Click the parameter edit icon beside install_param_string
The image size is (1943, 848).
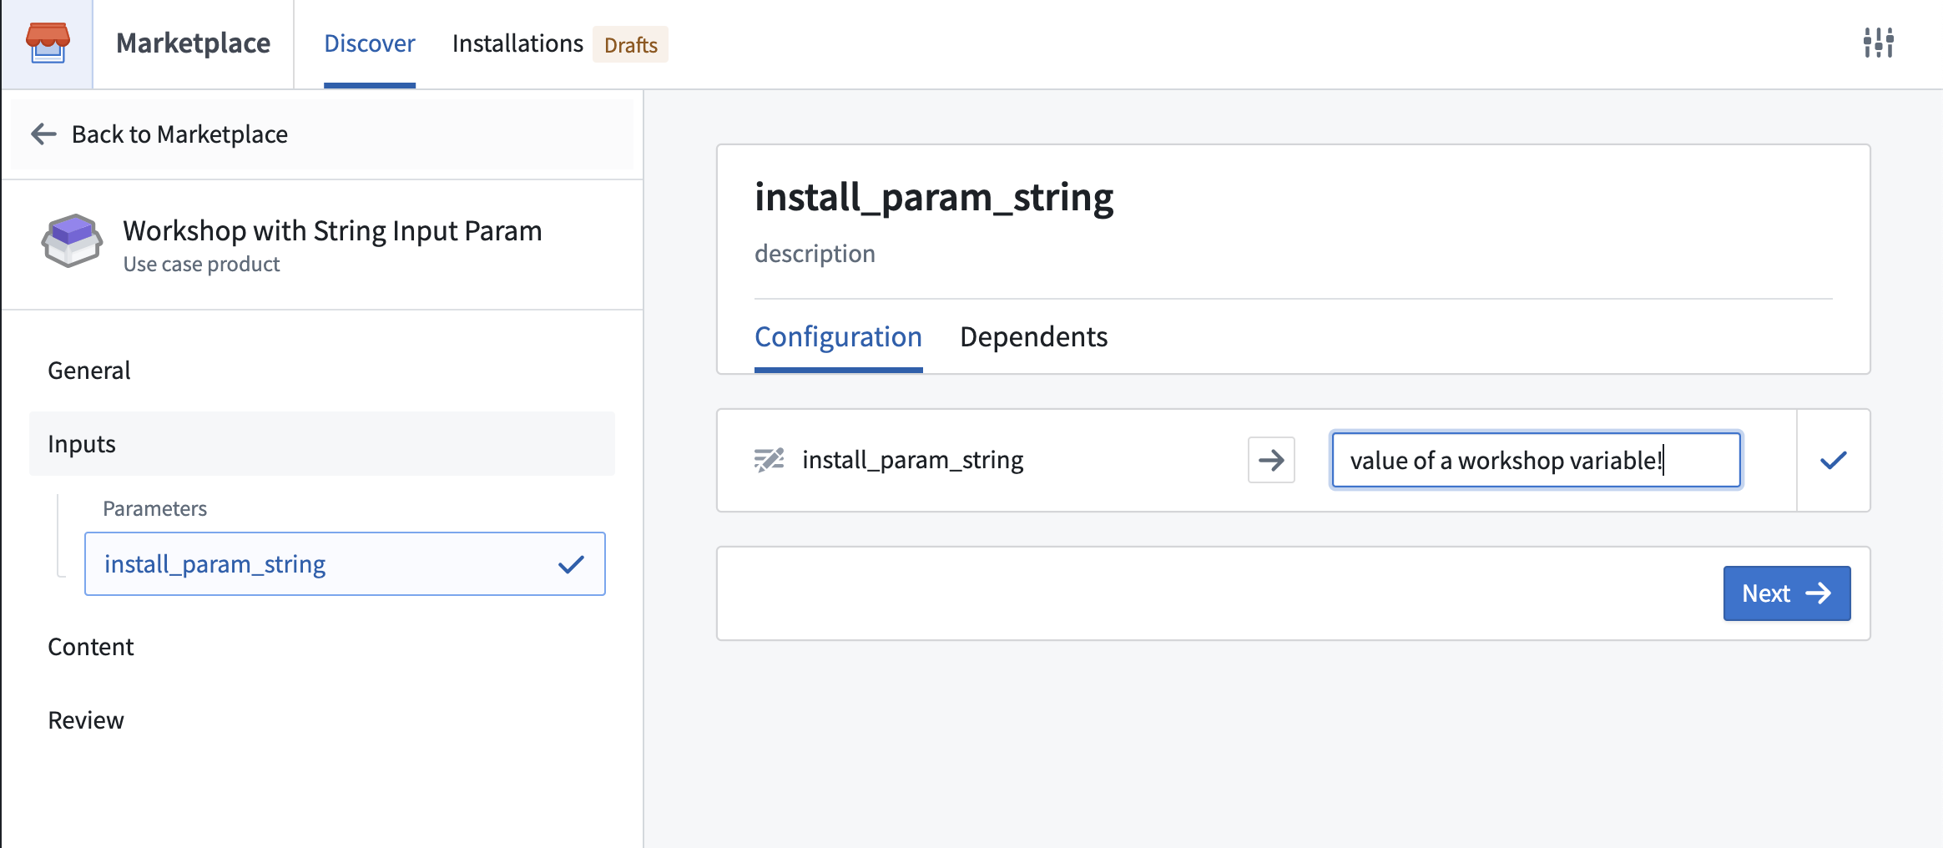pyautogui.click(x=769, y=460)
